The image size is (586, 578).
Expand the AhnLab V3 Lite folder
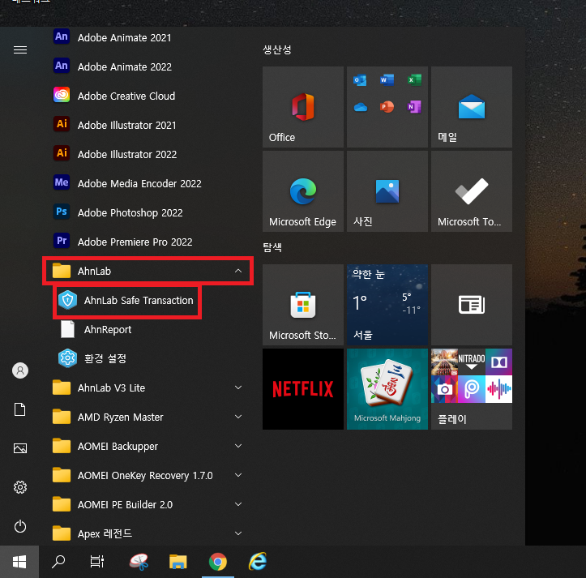[x=148, y=387]
